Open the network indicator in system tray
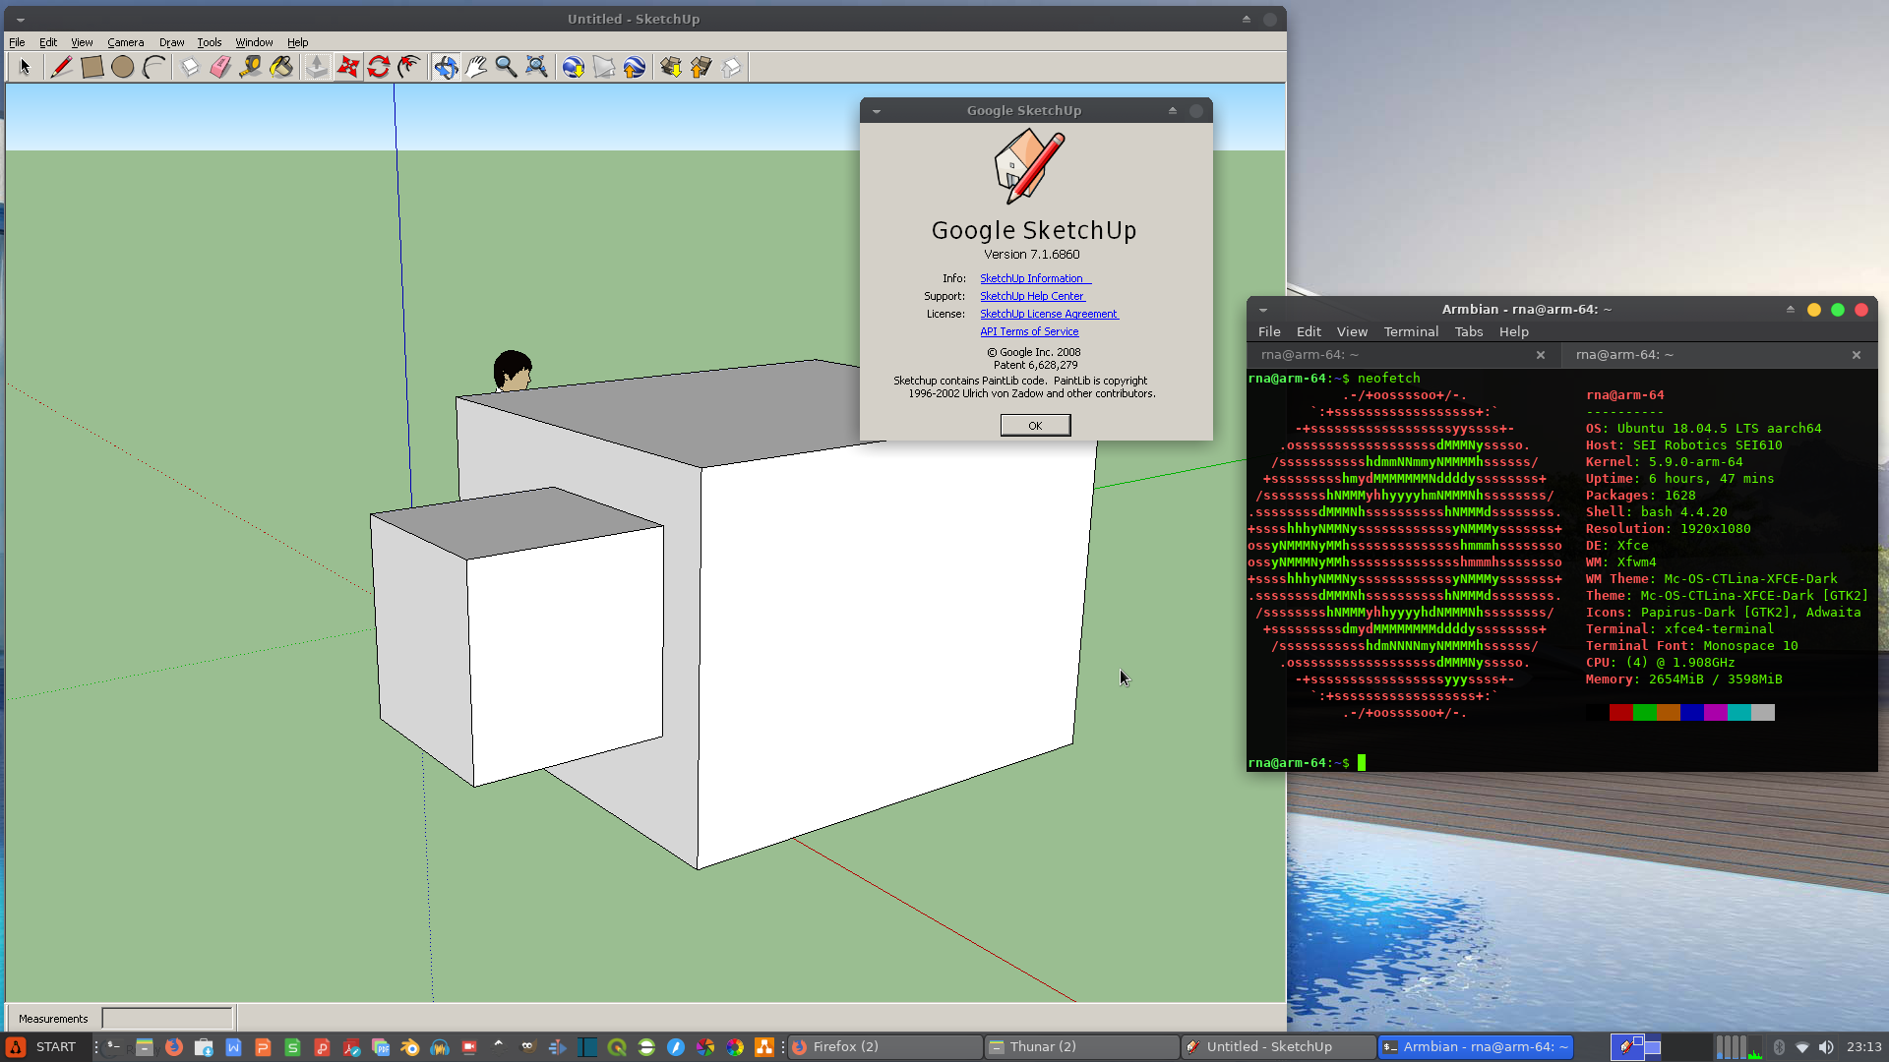Viewport: 1889px width, 1062px height. tap(1802, 1047)
